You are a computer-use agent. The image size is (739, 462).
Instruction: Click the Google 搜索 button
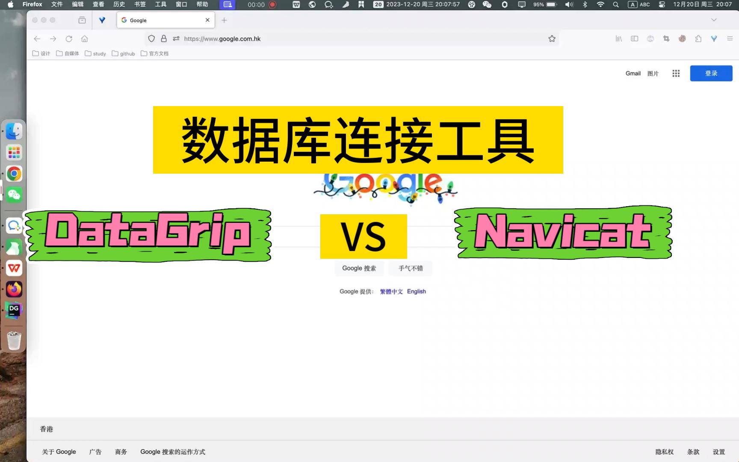(x=359, y=268)
